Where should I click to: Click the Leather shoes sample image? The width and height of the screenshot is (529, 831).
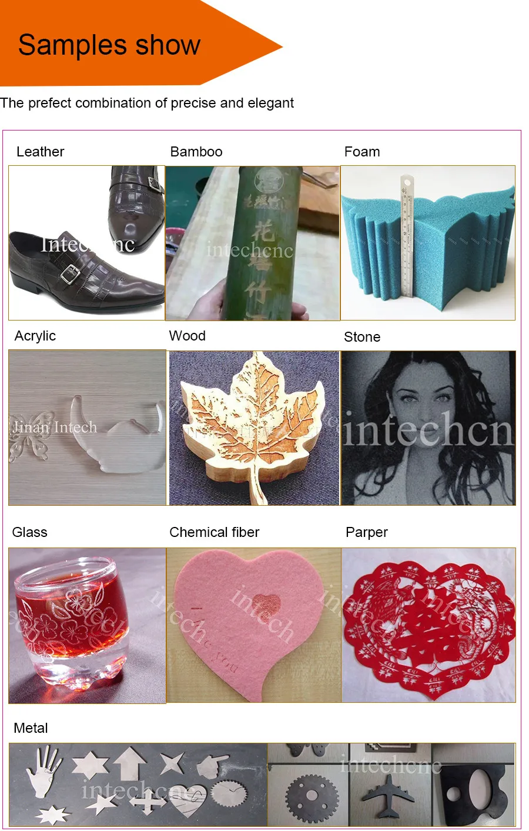point(86,243)
